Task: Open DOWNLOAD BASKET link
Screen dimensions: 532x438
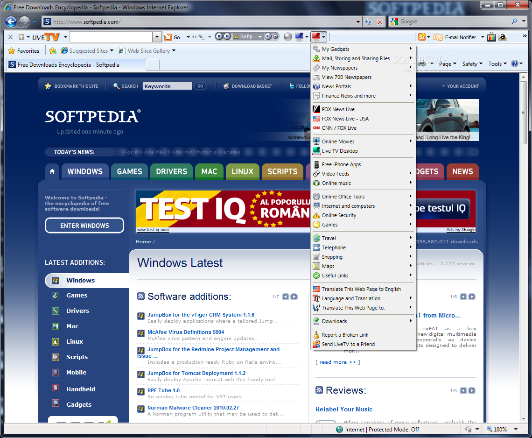Action: point(248,86)
